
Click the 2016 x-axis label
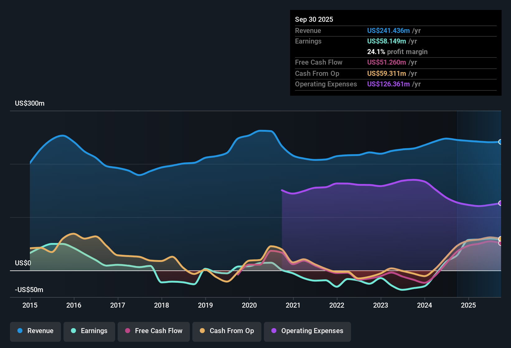tap(74, 305)
